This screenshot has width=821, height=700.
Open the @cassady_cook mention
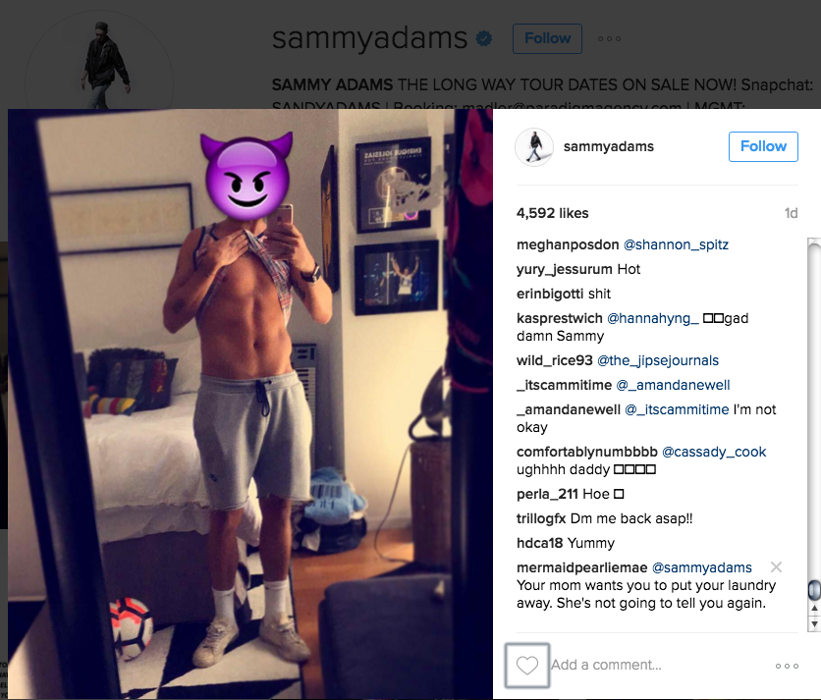pyautogui.click(x=714, y=452)
